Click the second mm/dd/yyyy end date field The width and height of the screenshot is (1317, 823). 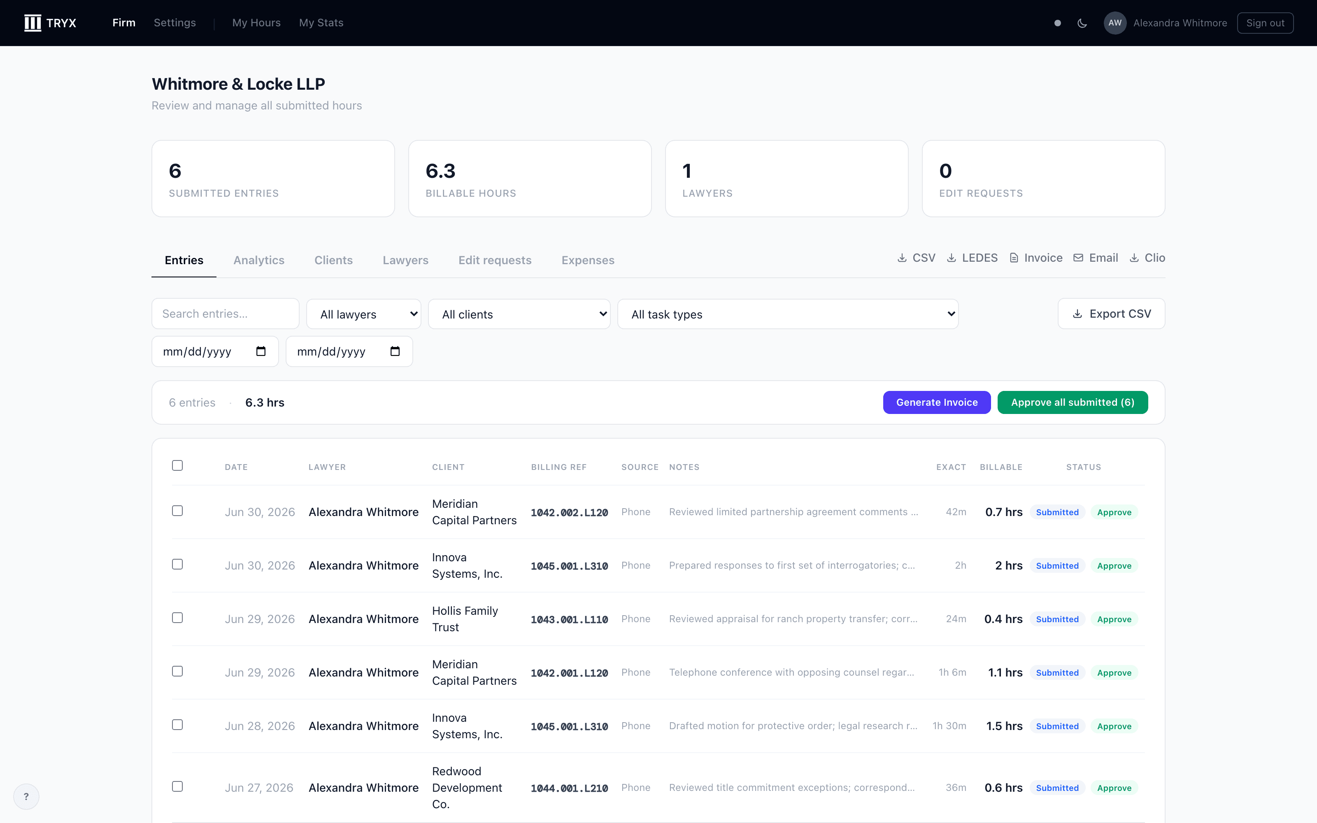pyautogui.click(x=349, y=351)
